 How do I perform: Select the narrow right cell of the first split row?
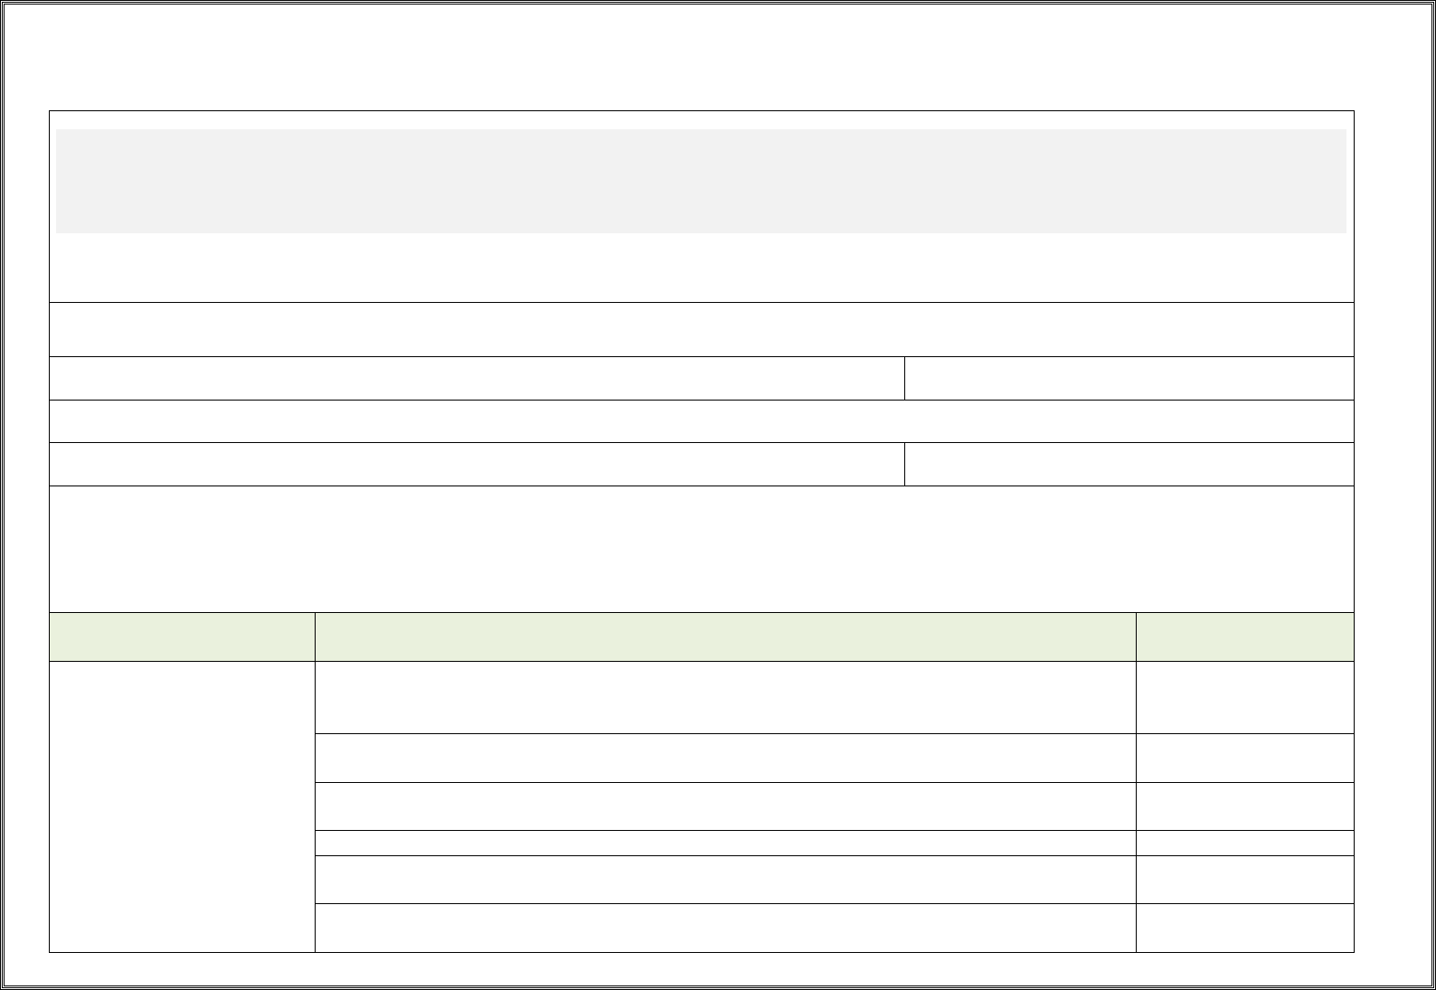tap(1129, 378)
